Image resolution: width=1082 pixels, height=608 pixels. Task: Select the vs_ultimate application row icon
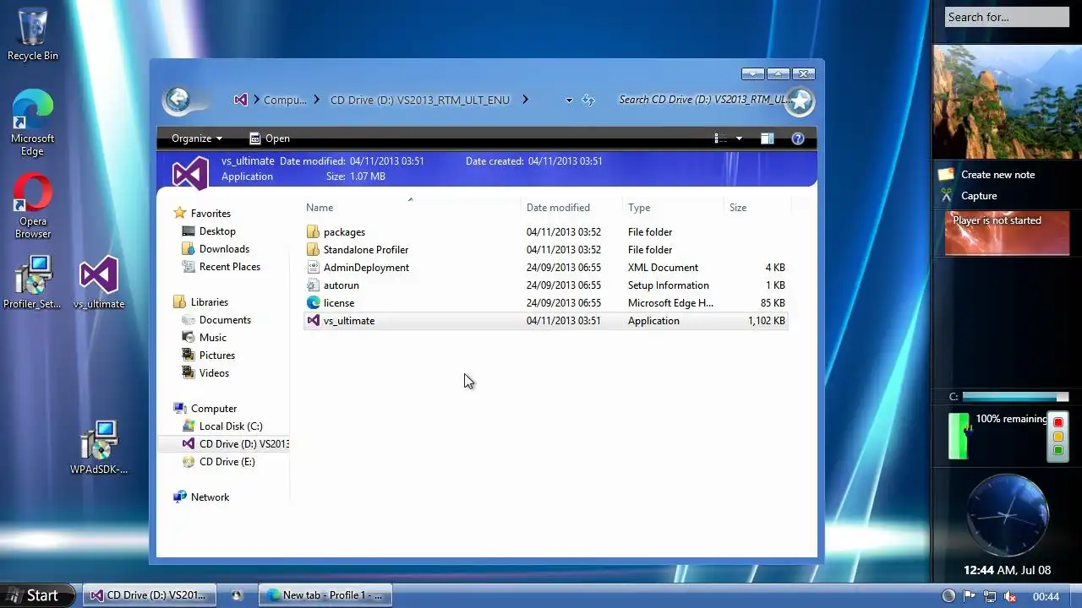tap(313, 320)
